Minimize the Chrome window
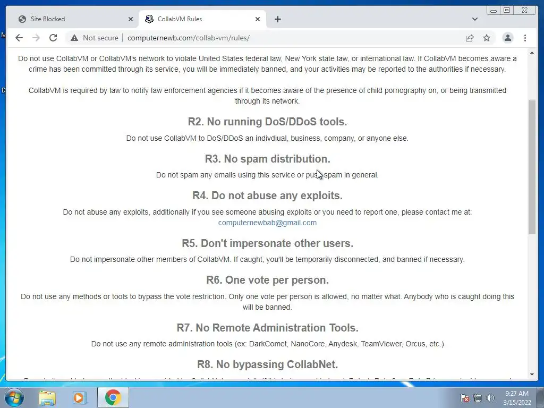This screenshot has width=544, height=408. (x=494, y=11)
